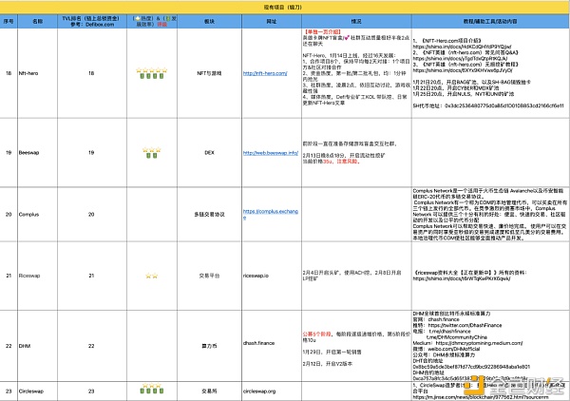
Task: Open the http://nft-hero.com/ link
Action: pyautogui.click(x=265, y=73)
